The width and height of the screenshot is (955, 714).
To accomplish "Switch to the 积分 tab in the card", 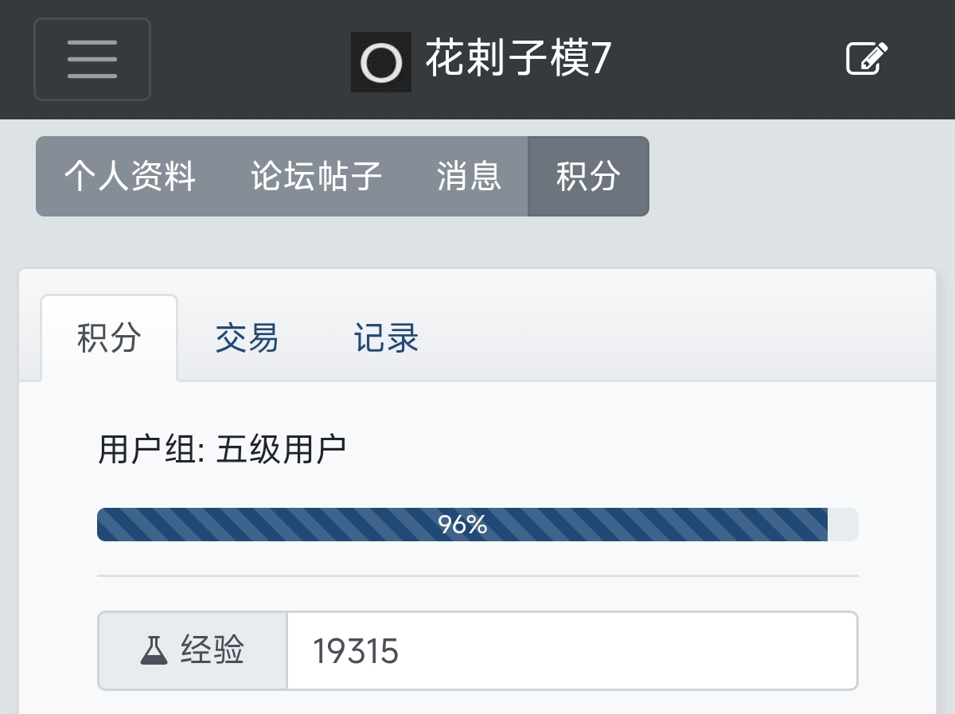I will 109,338.
